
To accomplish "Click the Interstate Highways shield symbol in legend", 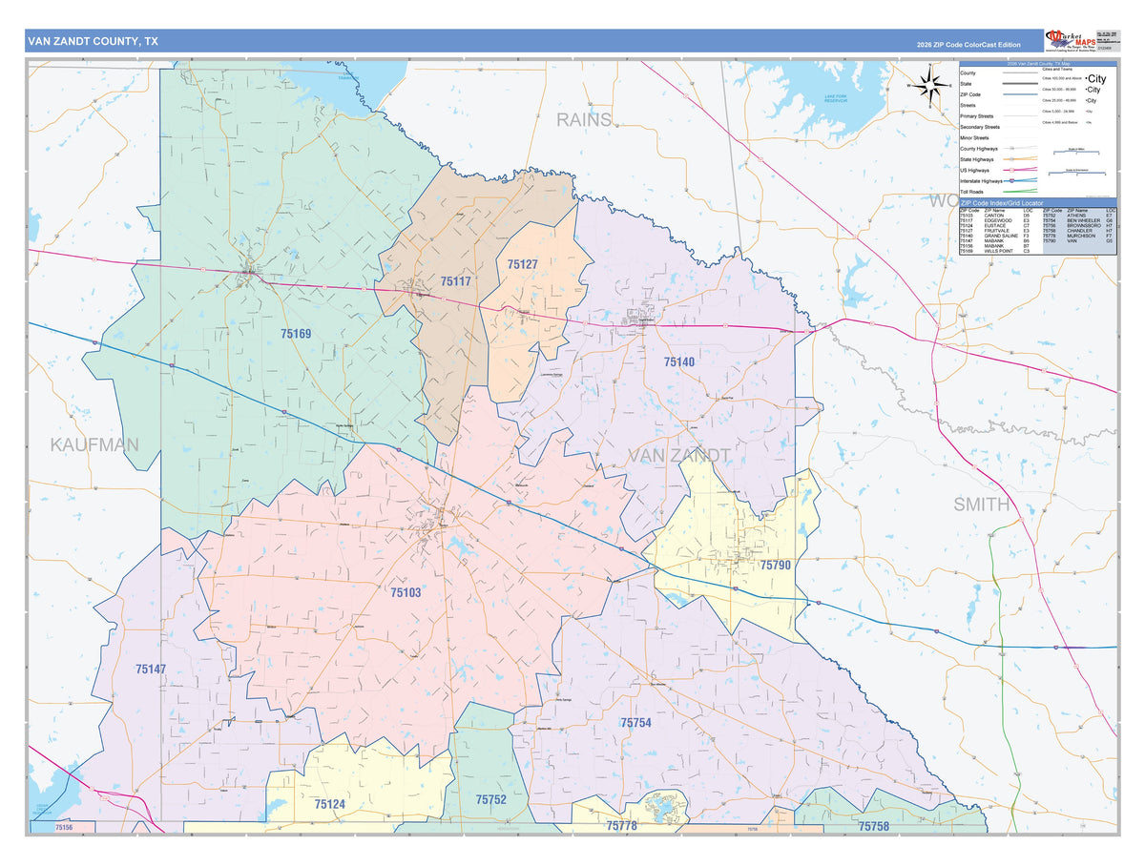I will pos(1011,181).
